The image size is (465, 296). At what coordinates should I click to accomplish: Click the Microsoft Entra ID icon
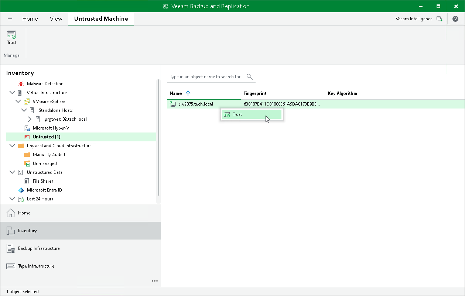(x=21, y=190)
